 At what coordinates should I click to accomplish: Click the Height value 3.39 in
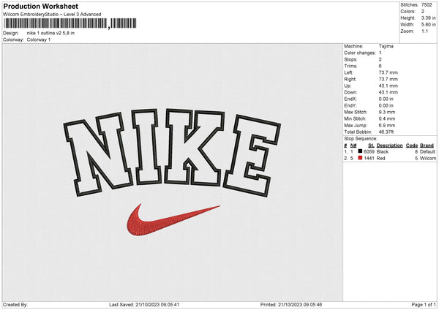(x=428, y=18)
